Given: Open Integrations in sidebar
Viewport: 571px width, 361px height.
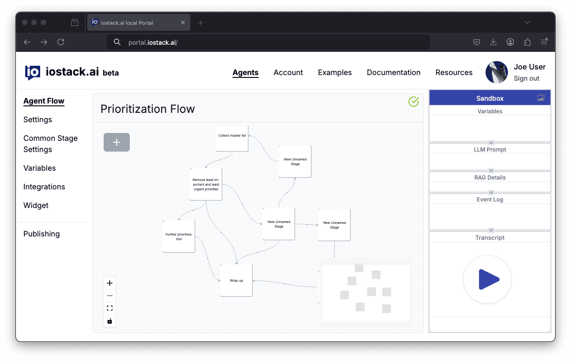Looking at the screenshot, I should point(44,187).
